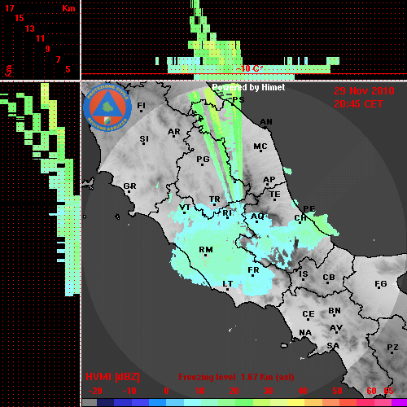This screenshot has width=407, height=407.
Task: Click the HVMI [dBZ] label
Action: coord(112,377)
